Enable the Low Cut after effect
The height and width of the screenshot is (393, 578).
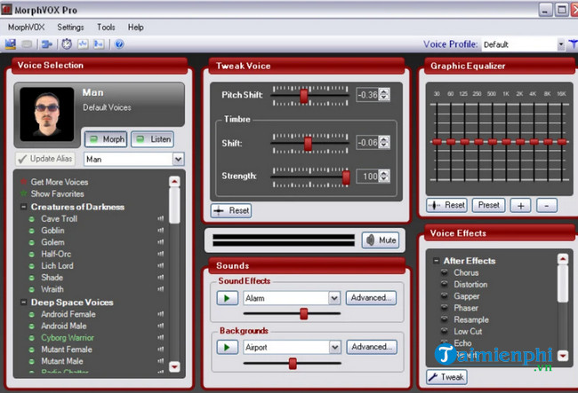pos(445,331)
